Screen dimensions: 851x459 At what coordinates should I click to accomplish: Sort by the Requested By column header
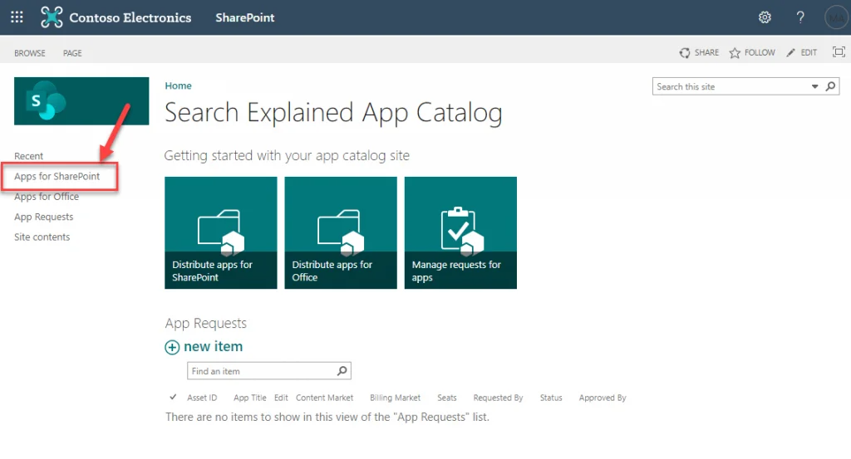(499, 398)
